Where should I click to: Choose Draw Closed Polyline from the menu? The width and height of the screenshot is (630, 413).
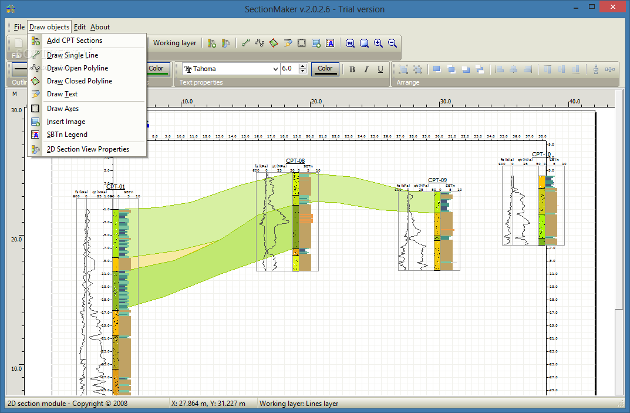coord(87,81)
